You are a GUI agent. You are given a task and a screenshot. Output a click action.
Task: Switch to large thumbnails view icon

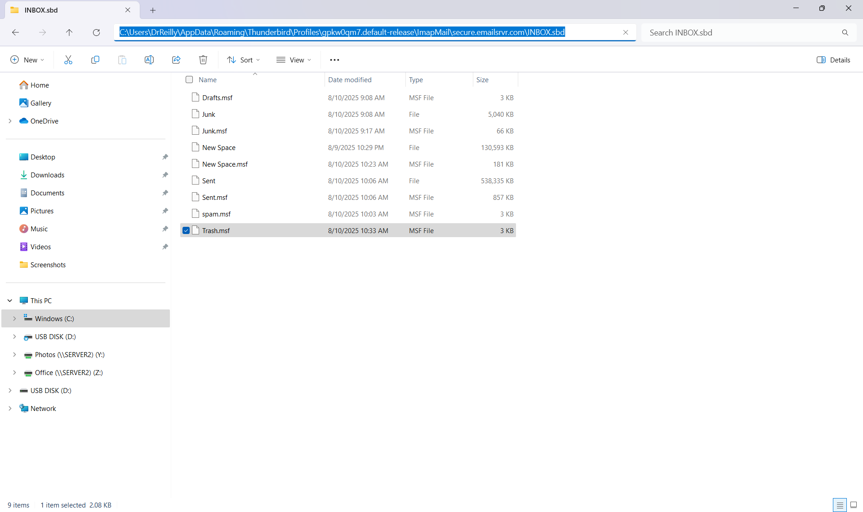coord(854,505)
